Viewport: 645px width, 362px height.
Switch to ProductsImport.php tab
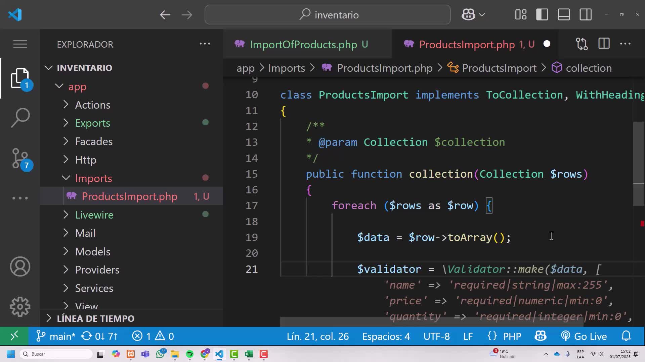pyautogui.click(x=475, y=44)
